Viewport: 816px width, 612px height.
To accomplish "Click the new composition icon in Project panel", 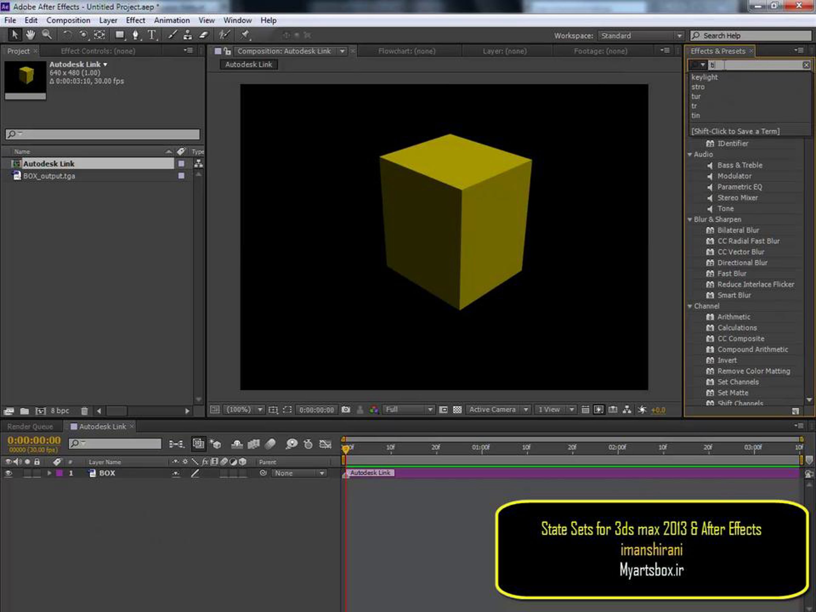I will (40, 411).
